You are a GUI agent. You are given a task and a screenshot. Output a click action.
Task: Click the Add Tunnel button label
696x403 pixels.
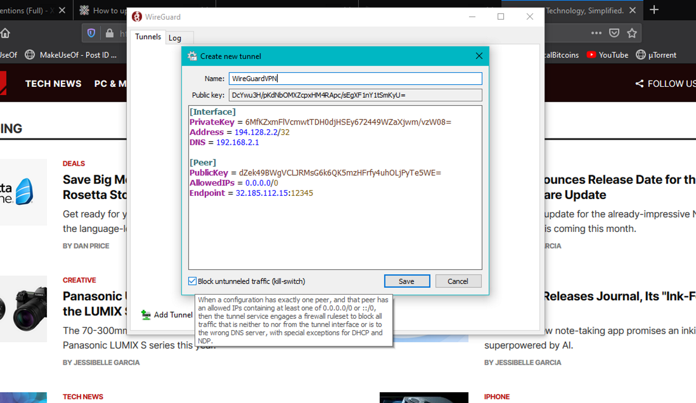(x=173, y=315)
